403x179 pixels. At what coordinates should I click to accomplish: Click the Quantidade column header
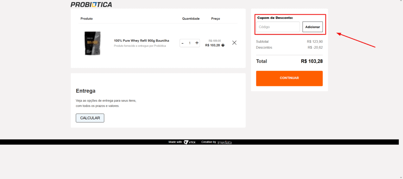coord(191,19)
